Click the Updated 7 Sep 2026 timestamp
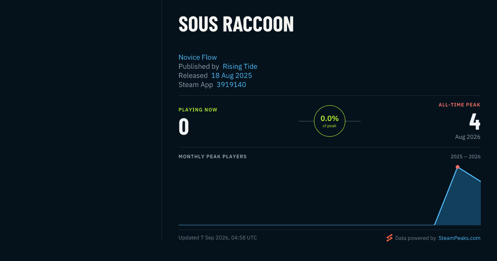 [x=218, y=238]
